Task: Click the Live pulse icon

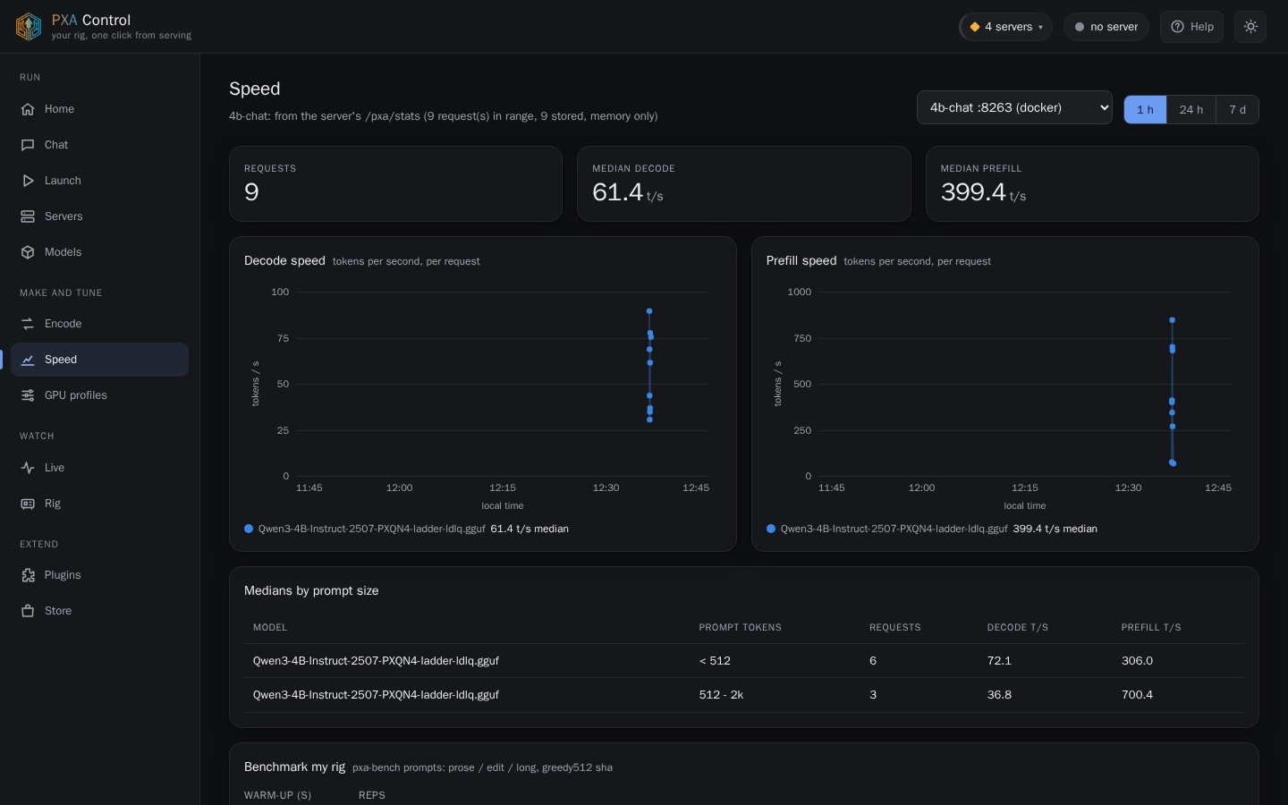Action: [x=28, y=468]
